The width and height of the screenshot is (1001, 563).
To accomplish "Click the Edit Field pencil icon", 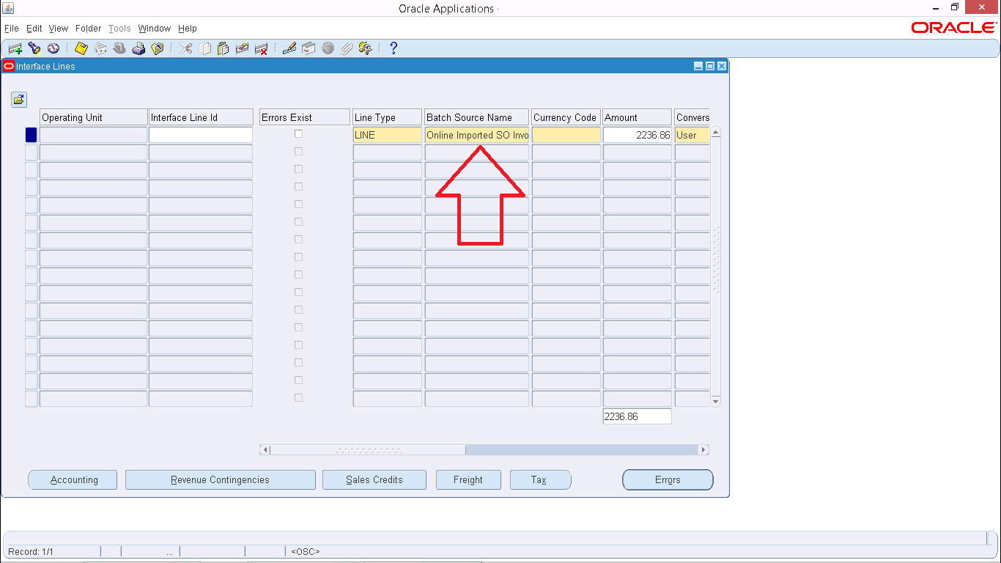I will (x=289, y=48).
